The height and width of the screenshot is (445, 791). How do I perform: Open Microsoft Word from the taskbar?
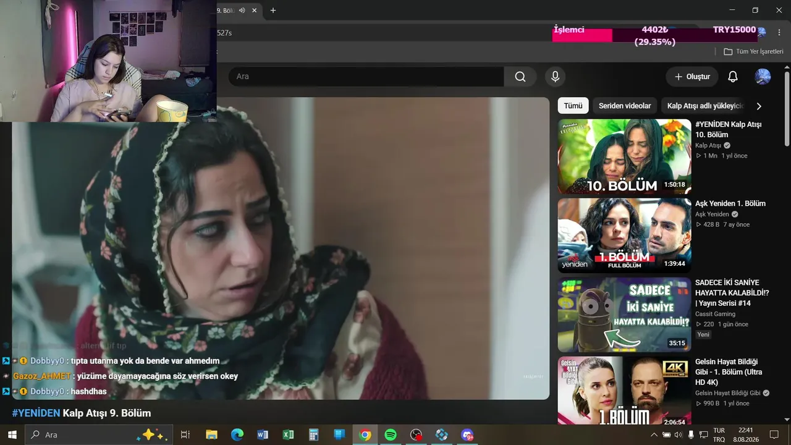pyautogui.click(x=263, y=434)
